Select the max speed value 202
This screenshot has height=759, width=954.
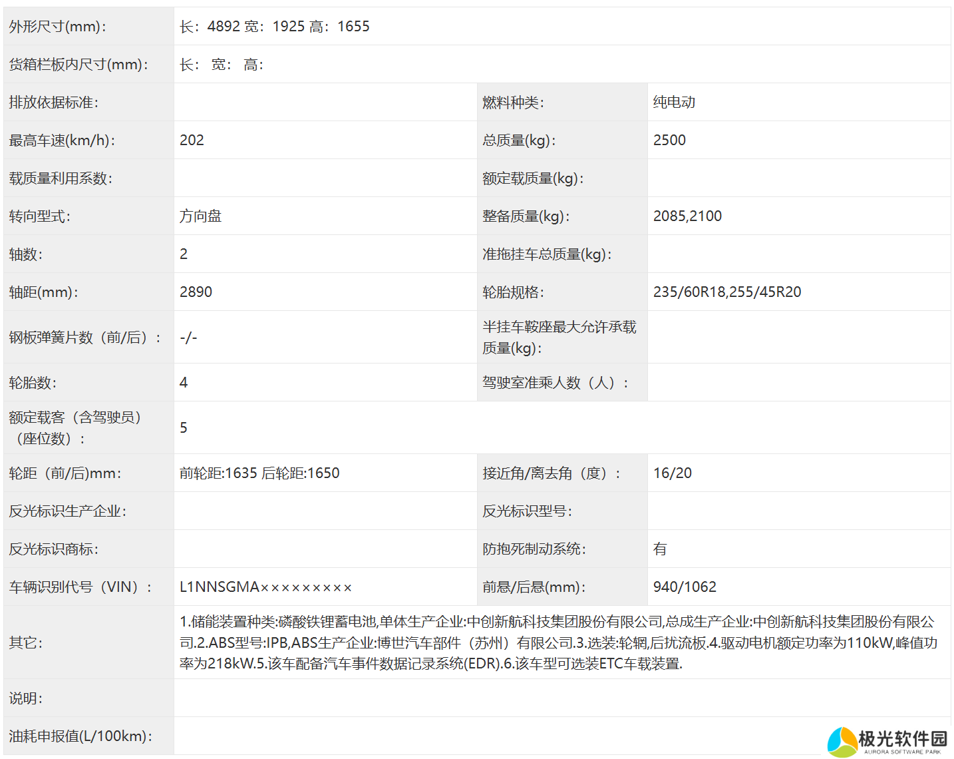tap(192, 140)
